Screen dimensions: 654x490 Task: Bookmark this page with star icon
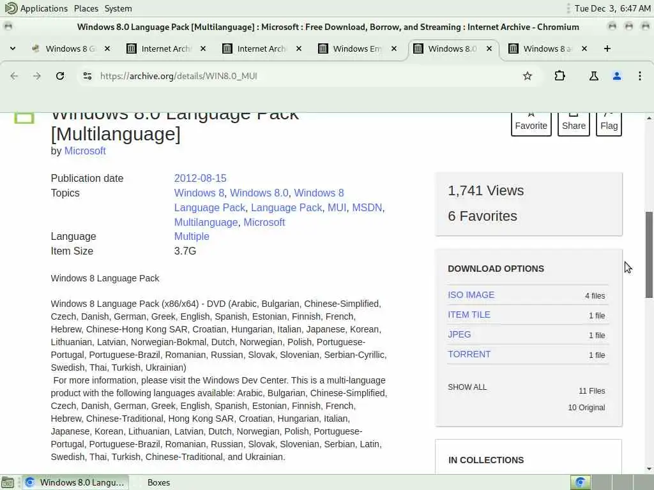pyautogui.click(x=527, y=76)
